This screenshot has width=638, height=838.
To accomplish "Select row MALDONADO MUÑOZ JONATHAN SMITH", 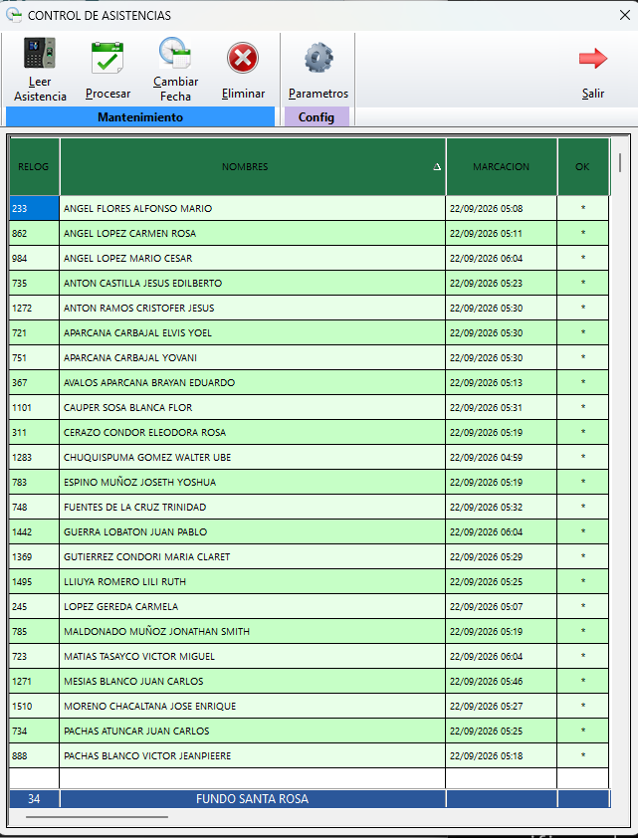I will coord(309,631).
